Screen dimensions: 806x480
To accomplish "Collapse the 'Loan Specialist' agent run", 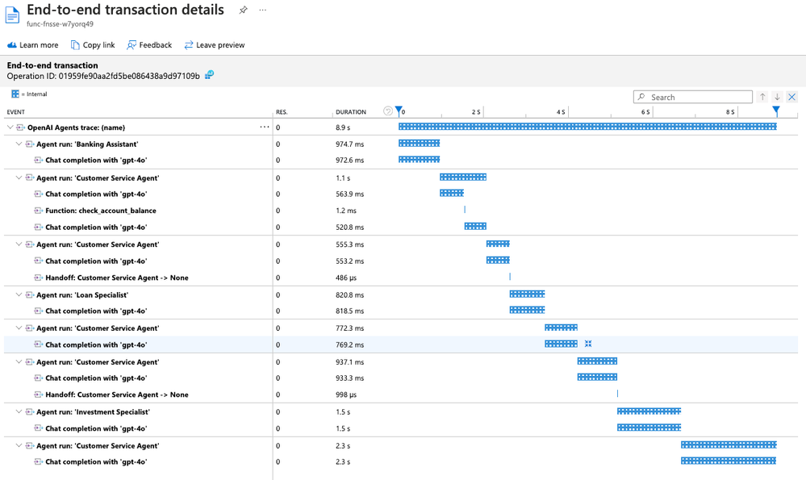I will pos(19,294).
